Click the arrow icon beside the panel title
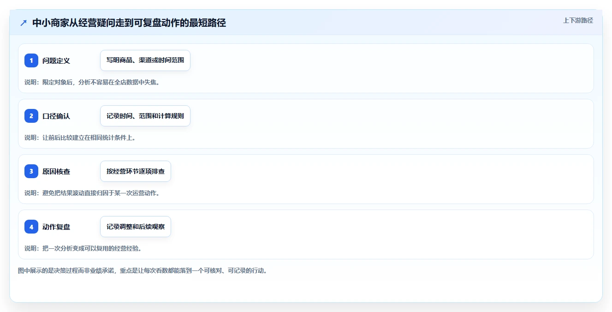The width and height of the screenshot is (612, 312). [x=24, y=23]
